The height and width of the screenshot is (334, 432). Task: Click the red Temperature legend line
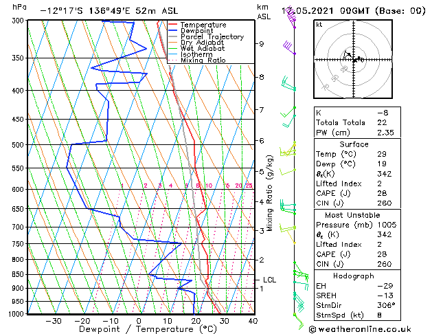[172, 25]
